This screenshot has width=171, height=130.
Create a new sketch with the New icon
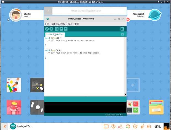(x=57, y=29)
